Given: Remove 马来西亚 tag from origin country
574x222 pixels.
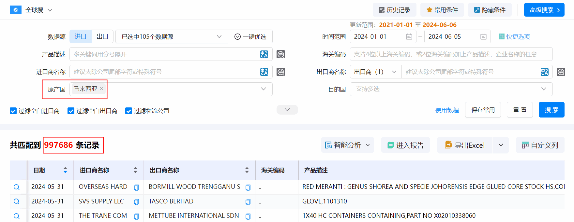Looking at the screenshot, I should pos(101,89).
